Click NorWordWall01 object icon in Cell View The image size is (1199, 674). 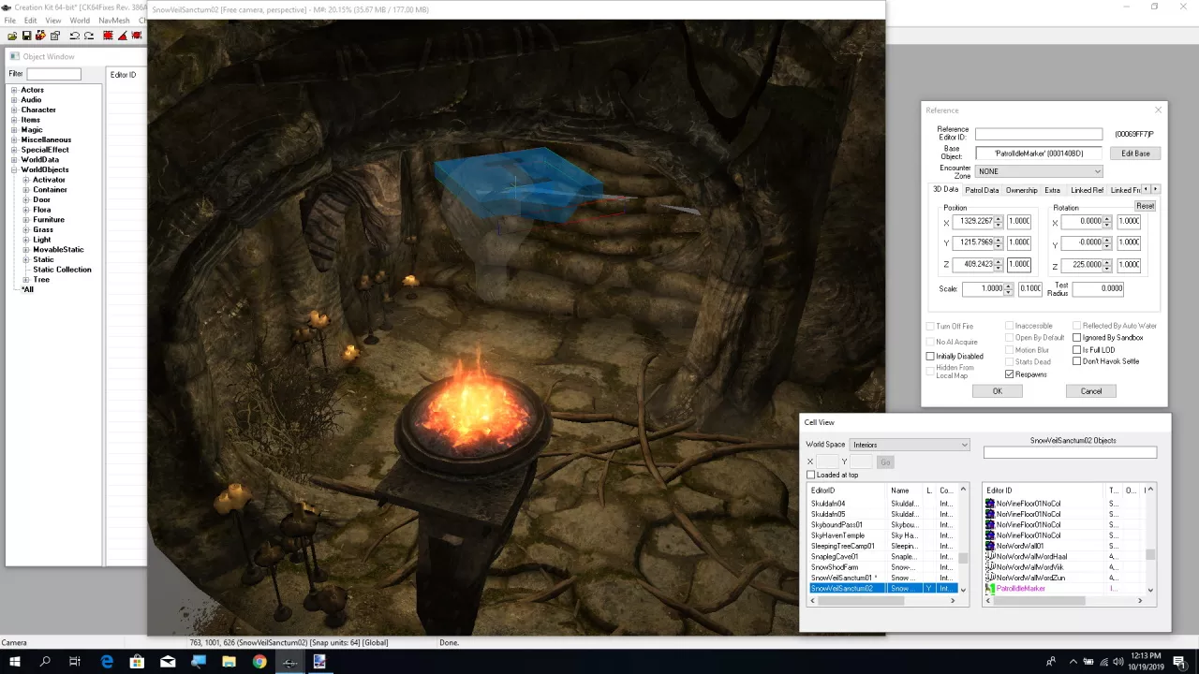[990, 546]
